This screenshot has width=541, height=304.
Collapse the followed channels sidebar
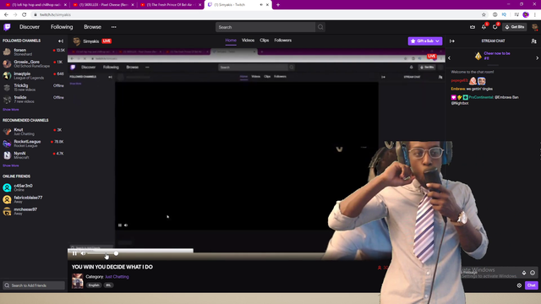click(x=61, y=41)
